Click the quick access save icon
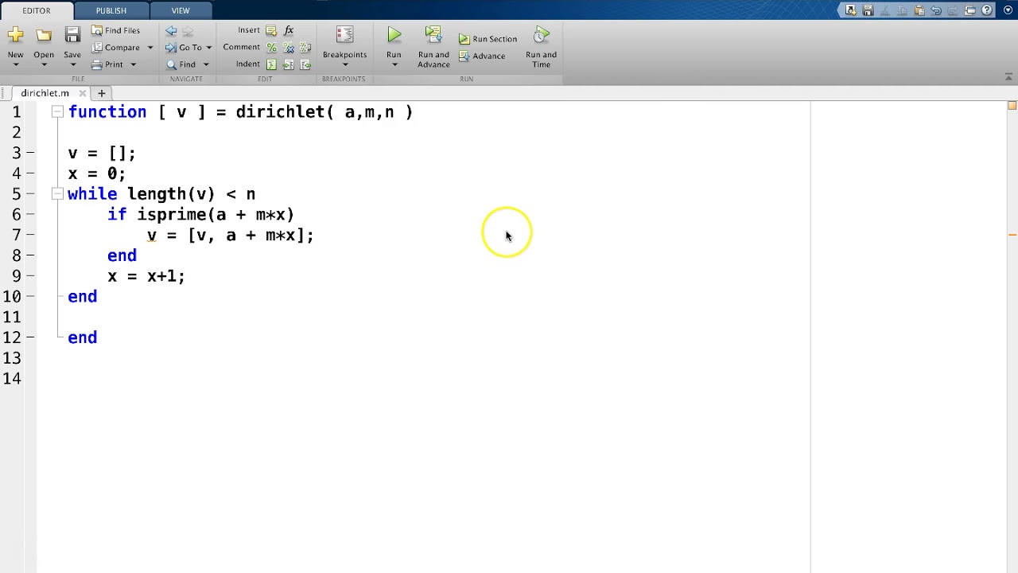Image resolution: width=1018 pixels, height=573 pixels. 868,10
